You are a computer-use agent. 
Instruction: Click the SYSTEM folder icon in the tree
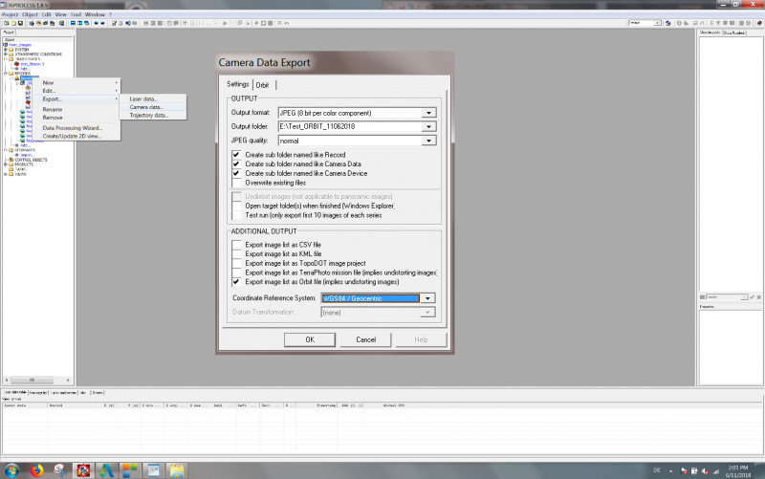(11, 50)
